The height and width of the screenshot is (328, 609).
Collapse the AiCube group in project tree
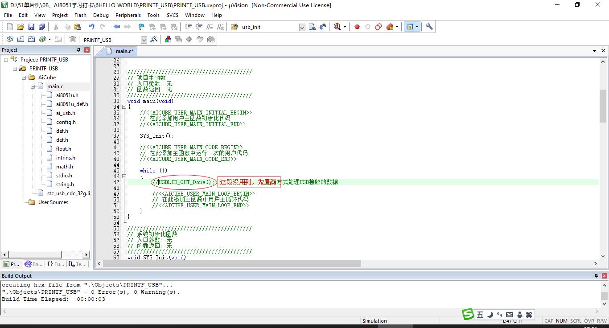point(24,78)
